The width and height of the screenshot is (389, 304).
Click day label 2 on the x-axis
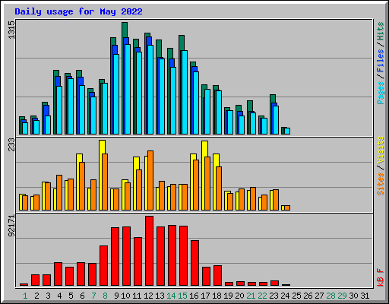point(36,296)
